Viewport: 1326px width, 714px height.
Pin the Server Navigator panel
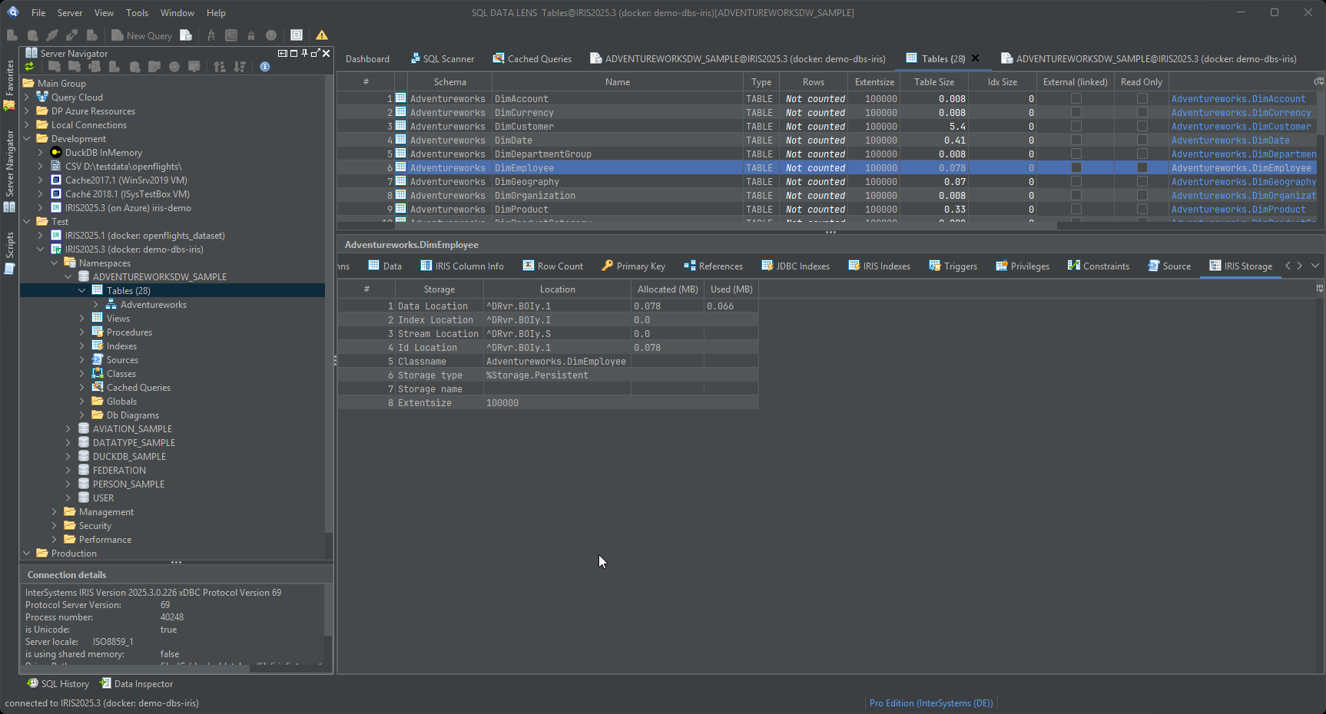304,53
